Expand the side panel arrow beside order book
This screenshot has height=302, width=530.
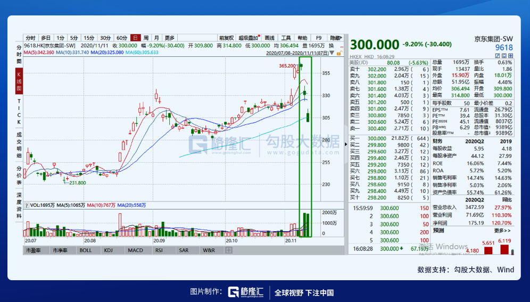[346, 144]
